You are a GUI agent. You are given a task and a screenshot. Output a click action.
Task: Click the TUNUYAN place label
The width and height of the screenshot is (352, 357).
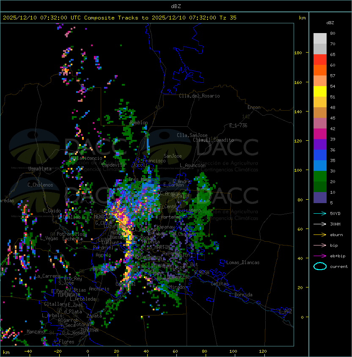[x=90, y=330]
